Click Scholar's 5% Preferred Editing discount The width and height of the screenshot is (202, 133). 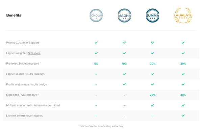(x=96, y=64)
